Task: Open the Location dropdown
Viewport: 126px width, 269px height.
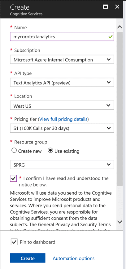Action: 62,105
